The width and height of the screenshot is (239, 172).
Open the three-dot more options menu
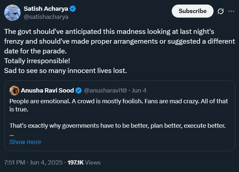click(x=231, y=11)
